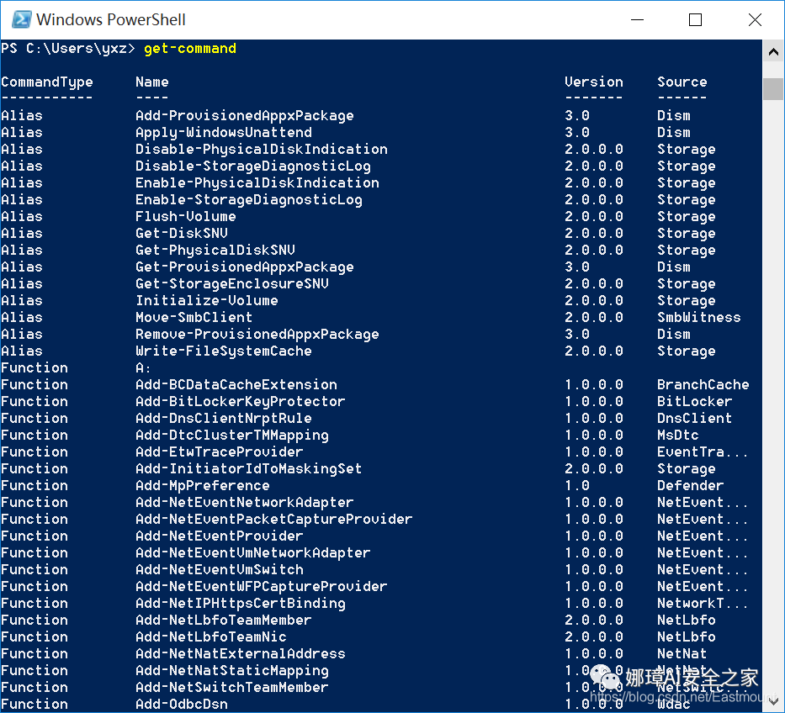Click the Initialize-Volume command name
The width and height of the screenshot is (785, 713).
tap(207, 301)
